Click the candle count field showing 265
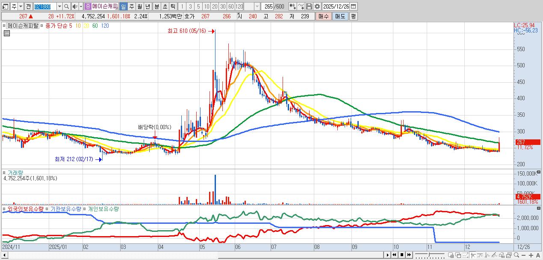Image resolution: width=543 pixels, height=260 pixels. (267, 6)
